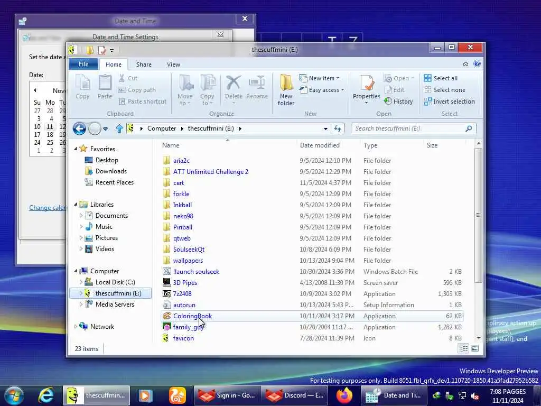
Task: Click the clock showing 7:08 in tray
Action: [508, 396]
